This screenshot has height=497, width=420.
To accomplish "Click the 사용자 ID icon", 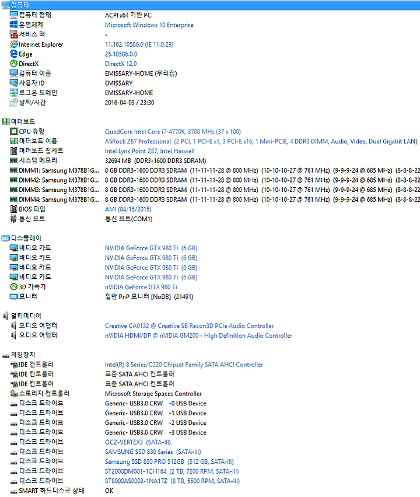I will coord(13,83).
